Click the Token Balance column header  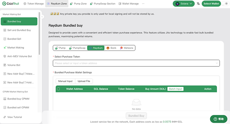[x=126, y=89]
